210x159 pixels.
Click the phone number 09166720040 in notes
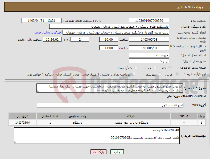[169, 130]
